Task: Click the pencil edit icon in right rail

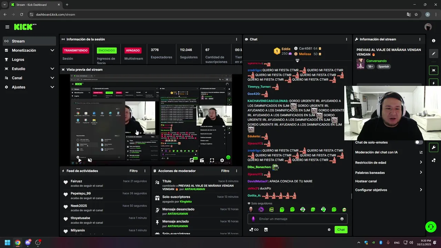Action: click(x=433, y=54)
